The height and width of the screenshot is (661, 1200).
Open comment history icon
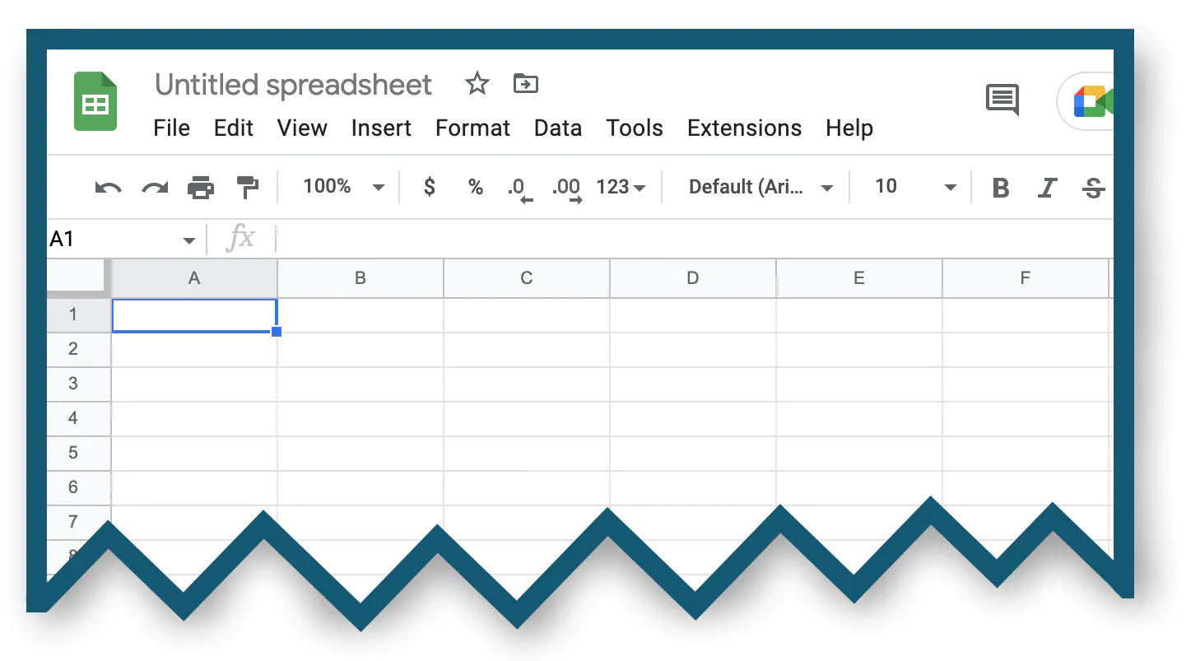(x=1002, y=100)
